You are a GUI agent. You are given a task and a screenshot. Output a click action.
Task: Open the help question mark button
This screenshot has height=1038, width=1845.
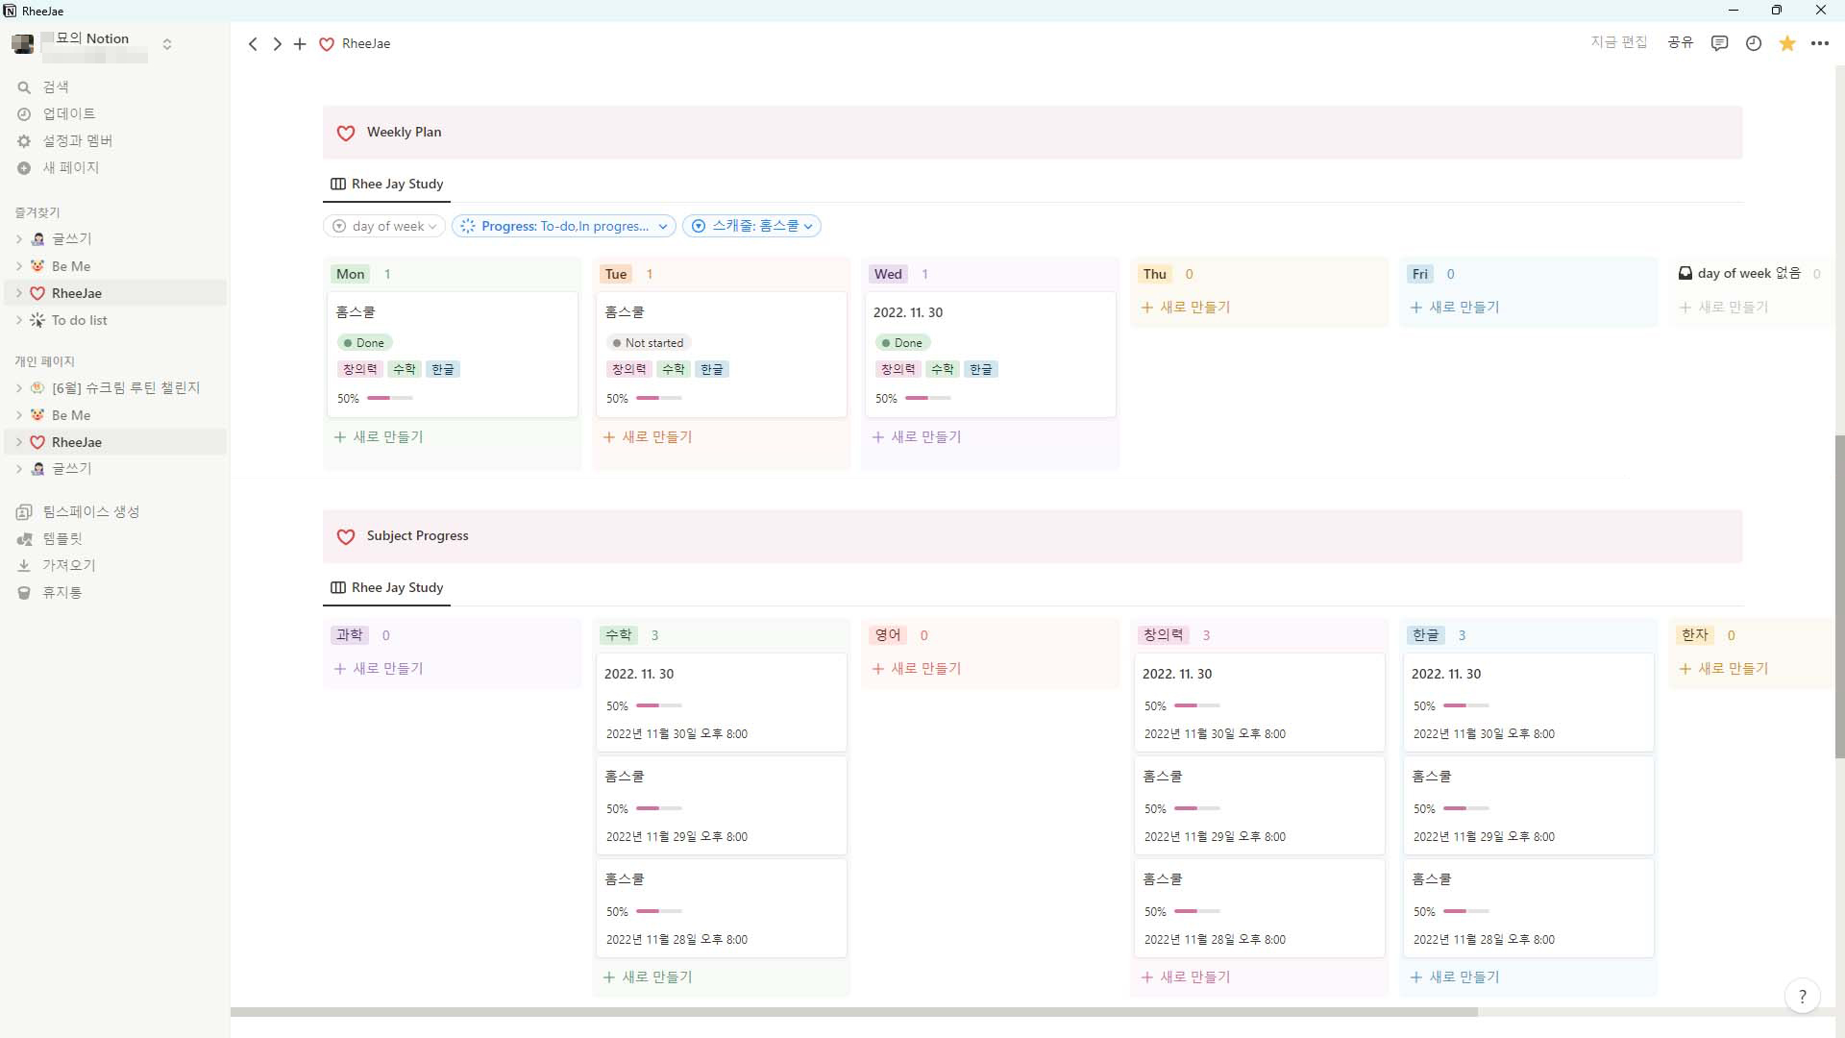coord(1802,997)
